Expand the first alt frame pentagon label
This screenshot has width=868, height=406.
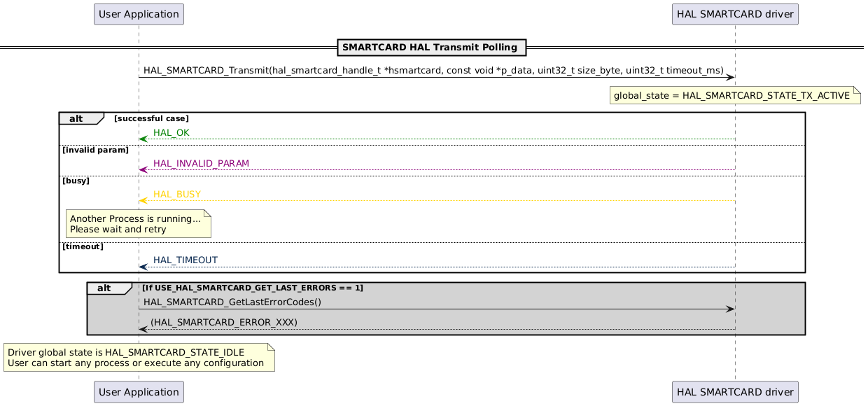pyautogui.click(x=78, y=118)
